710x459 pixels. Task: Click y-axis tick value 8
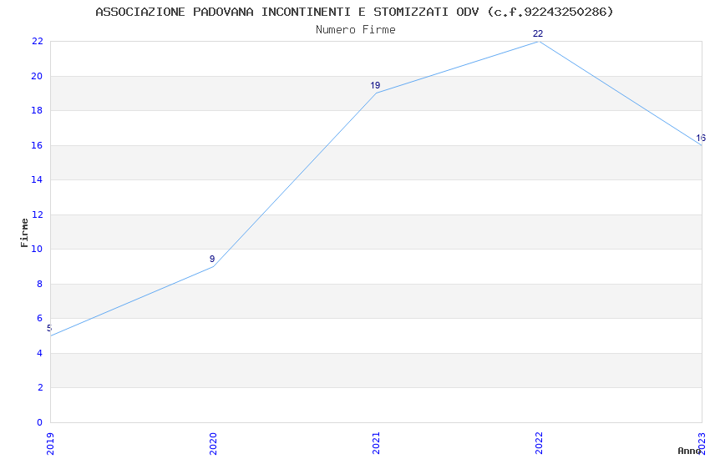[x=40, y=284]
